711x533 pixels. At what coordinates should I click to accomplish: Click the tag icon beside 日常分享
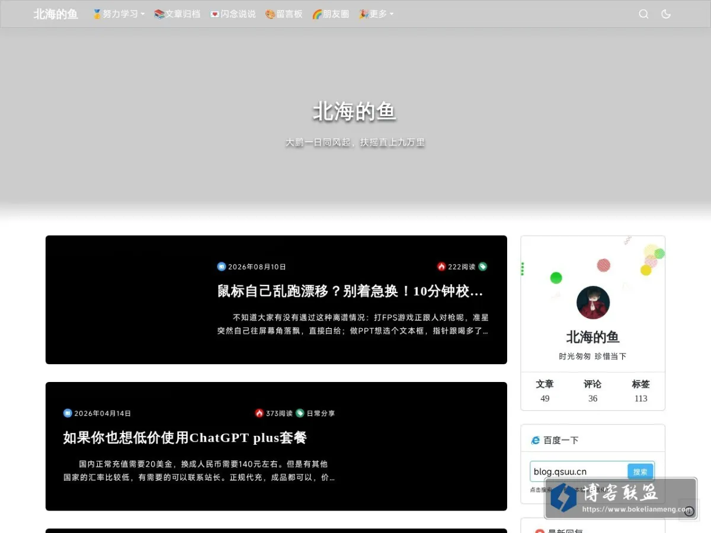300,413
